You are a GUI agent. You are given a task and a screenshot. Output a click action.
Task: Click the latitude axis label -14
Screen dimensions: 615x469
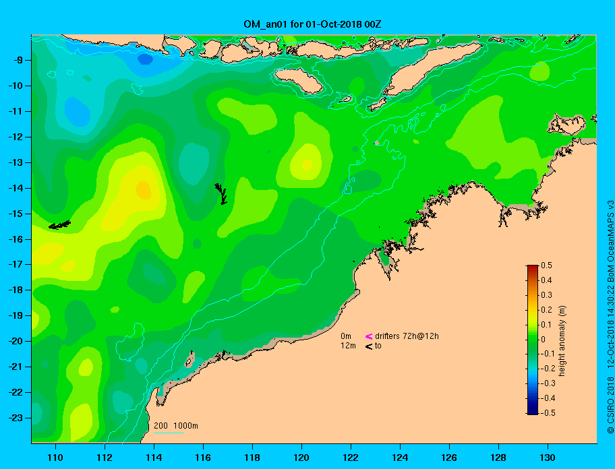[16, 188]
